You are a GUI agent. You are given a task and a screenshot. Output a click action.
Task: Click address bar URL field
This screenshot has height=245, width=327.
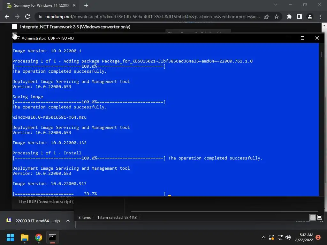coord(152,17)
